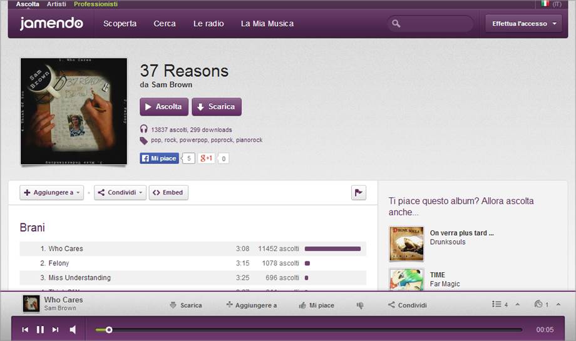The image size is (576, 341).
Task: Click the powerpop genre tag
Action: point(193,140)
